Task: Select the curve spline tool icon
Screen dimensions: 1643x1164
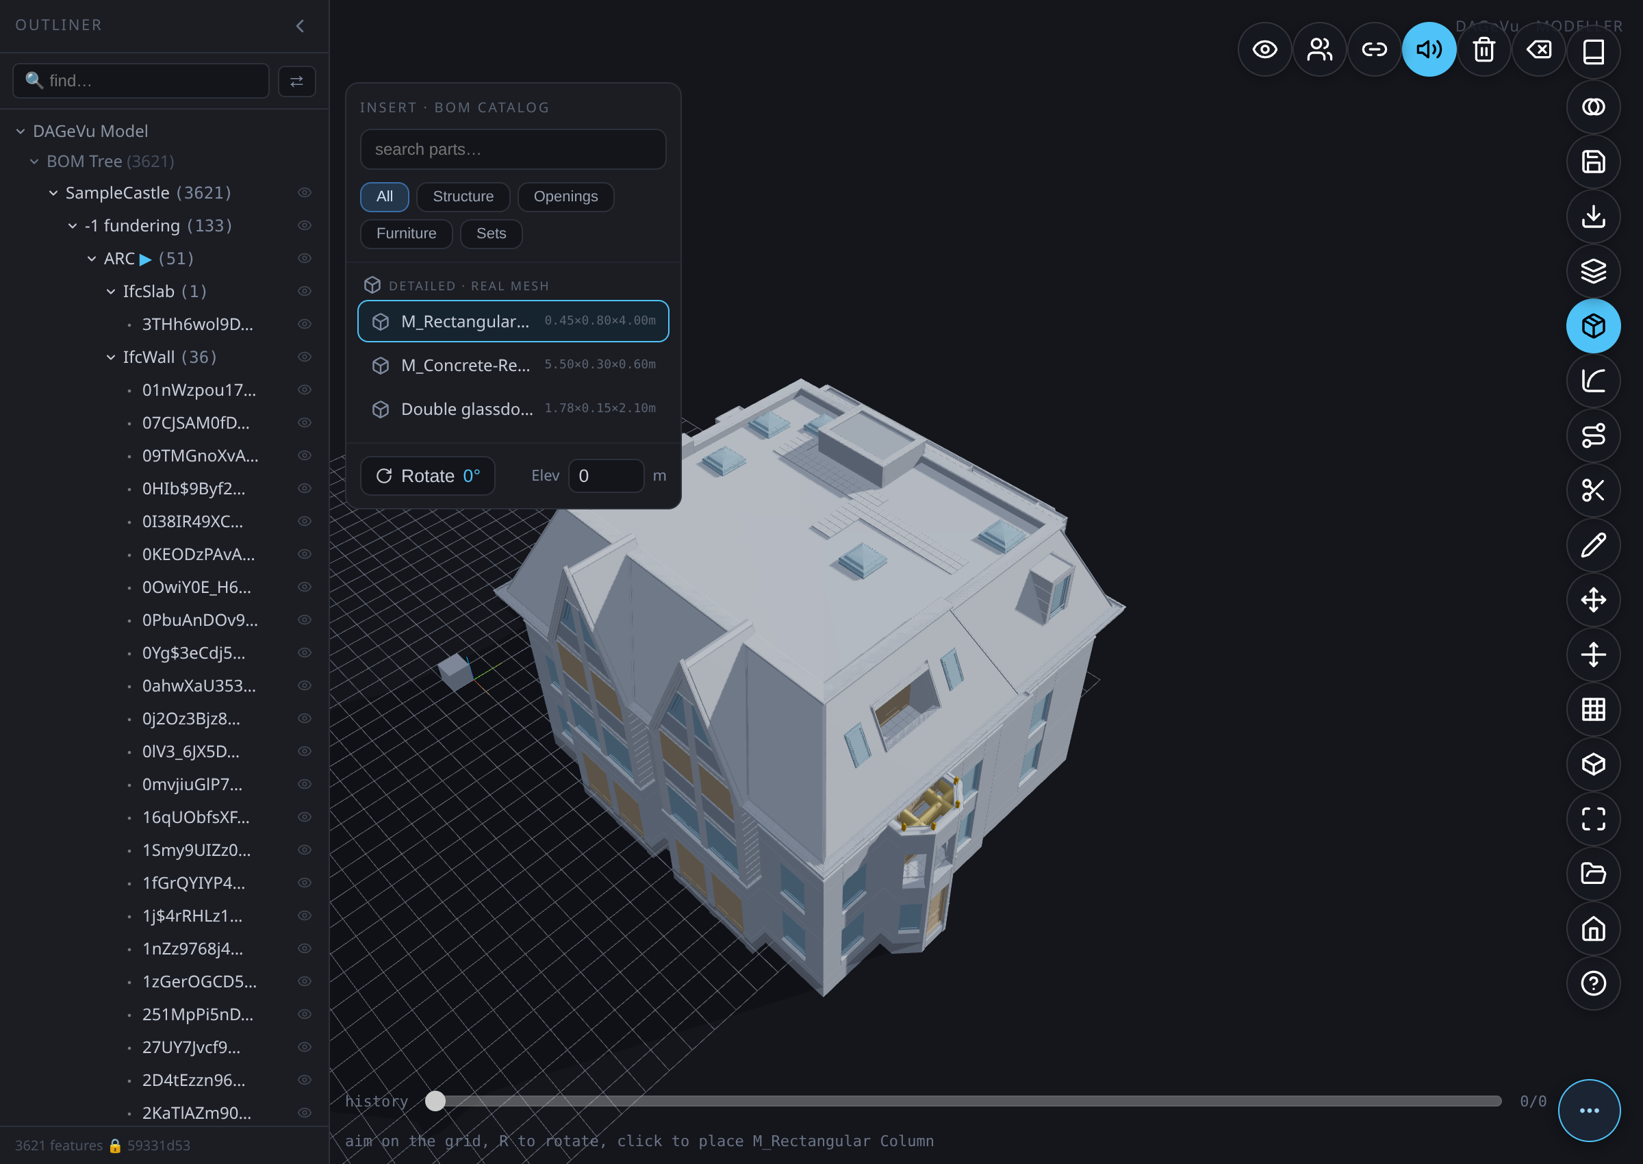Action: 1593,381
